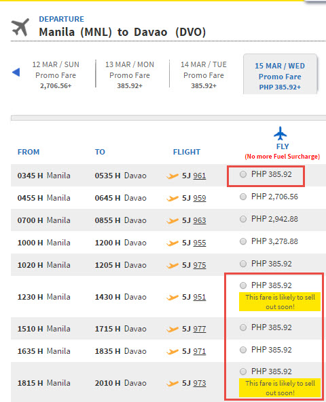Screen dimensions: 326x402
Task: Click the '0455 H Manila' departure cell
Action: click(43, 198)
